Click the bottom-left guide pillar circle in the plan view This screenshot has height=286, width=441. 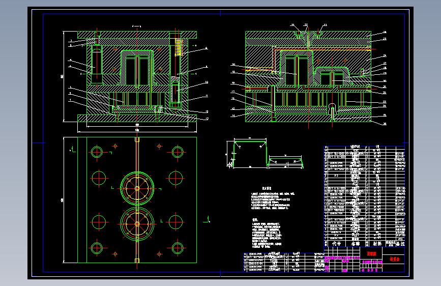click(x=97, y=248)
